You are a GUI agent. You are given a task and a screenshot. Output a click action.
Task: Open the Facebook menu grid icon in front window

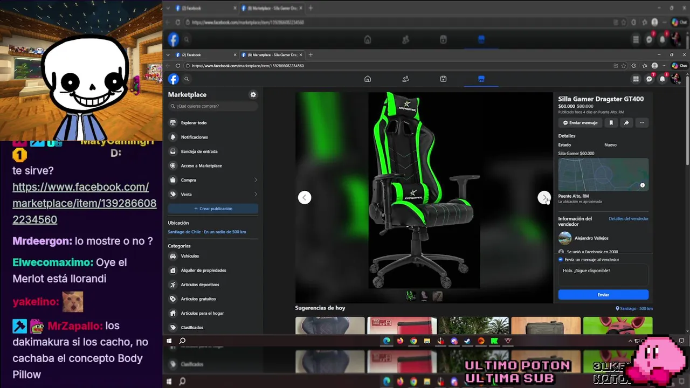point(636,79)
